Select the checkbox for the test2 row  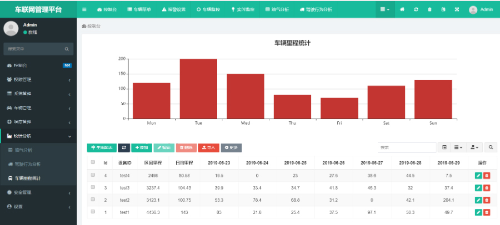point(93,200)
